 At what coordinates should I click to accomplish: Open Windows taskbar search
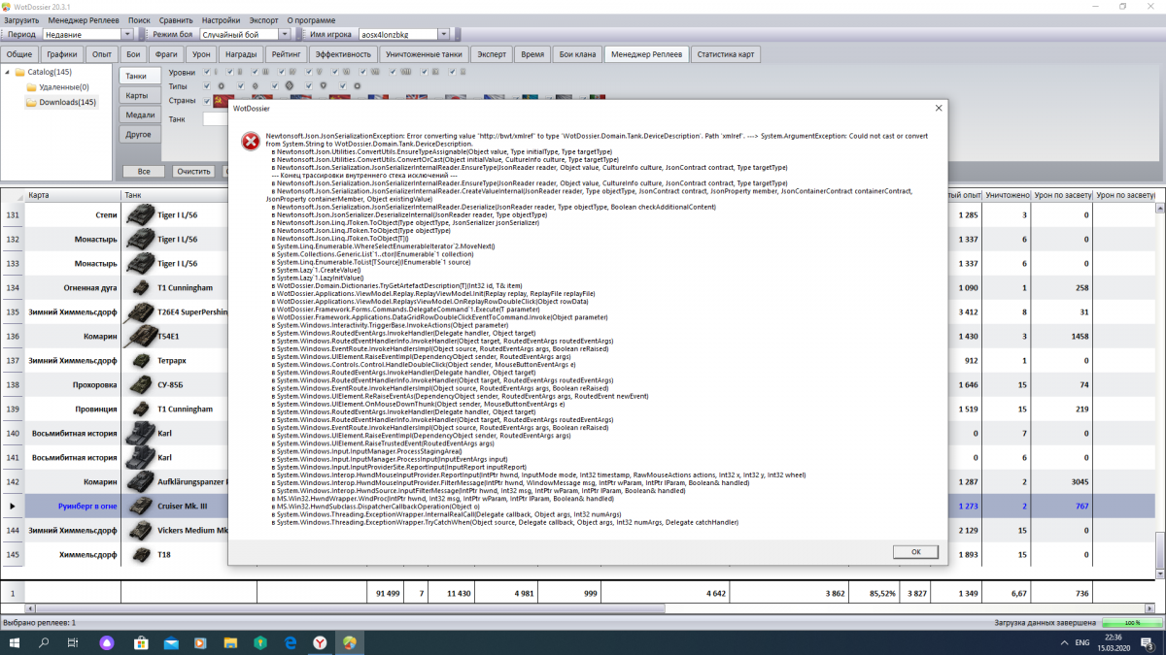point(45,642)
